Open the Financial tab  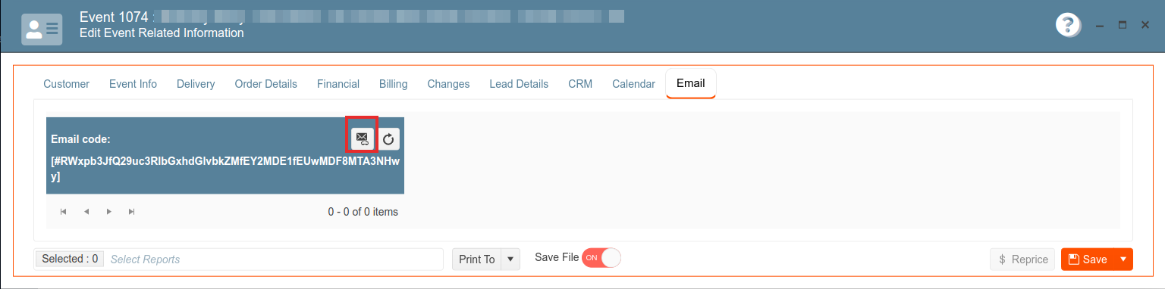[x=338, y=84]
